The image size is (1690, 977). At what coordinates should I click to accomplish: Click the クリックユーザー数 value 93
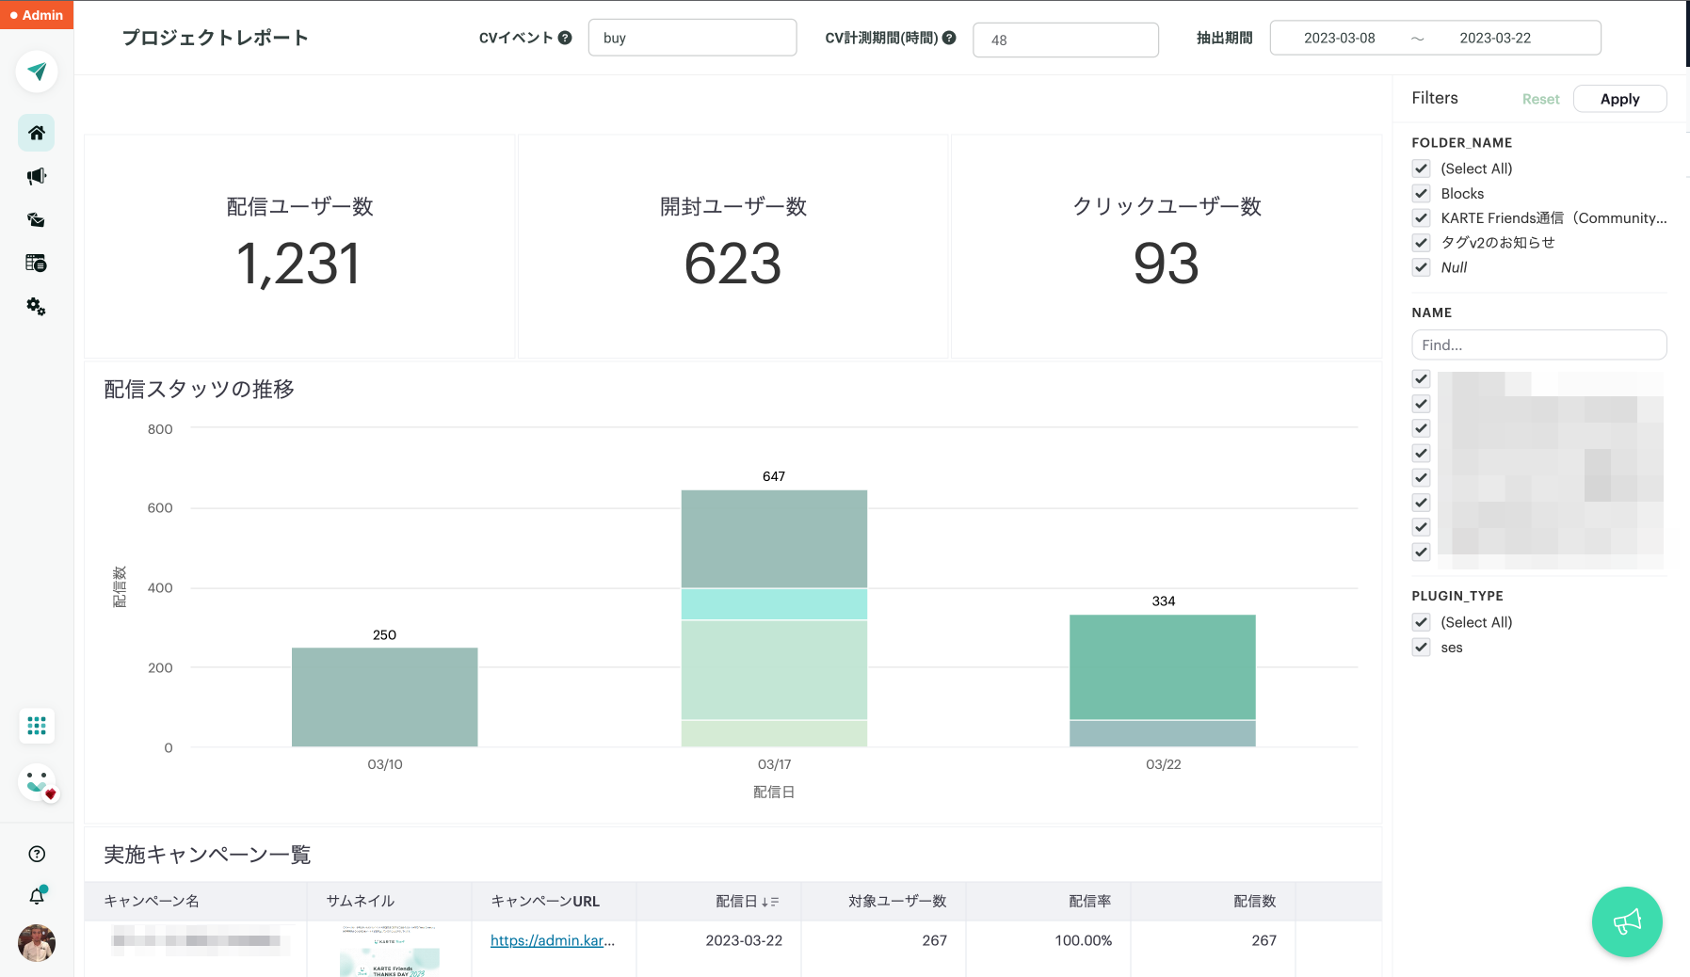coord(1166,264)
